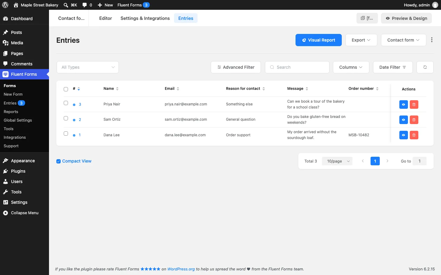Change the 10/page size dropdown
Viewport: 441px width, 275px height.
(337, 161)
